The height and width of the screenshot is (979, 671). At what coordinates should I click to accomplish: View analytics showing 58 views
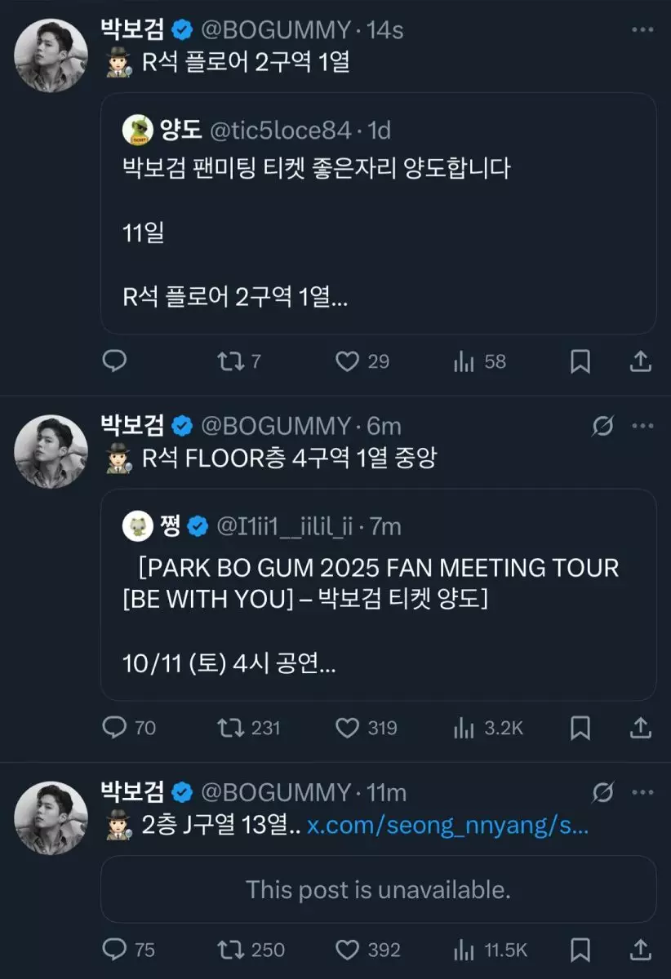pyautogui.click(x=464, y=361)
